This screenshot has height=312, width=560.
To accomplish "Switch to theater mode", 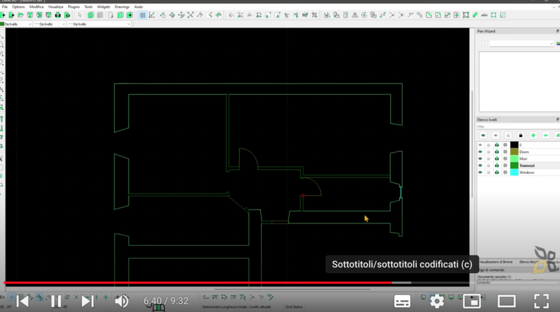I will coord(506,301).
